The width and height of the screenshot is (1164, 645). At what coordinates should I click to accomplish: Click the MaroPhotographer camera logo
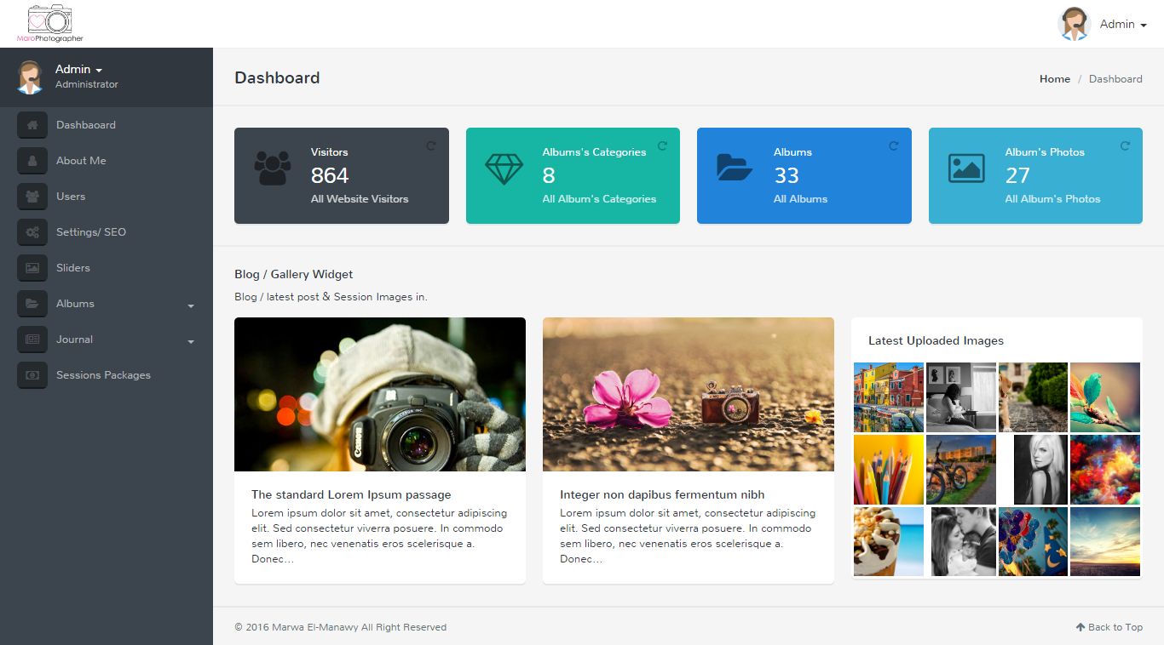pos(50,23)
